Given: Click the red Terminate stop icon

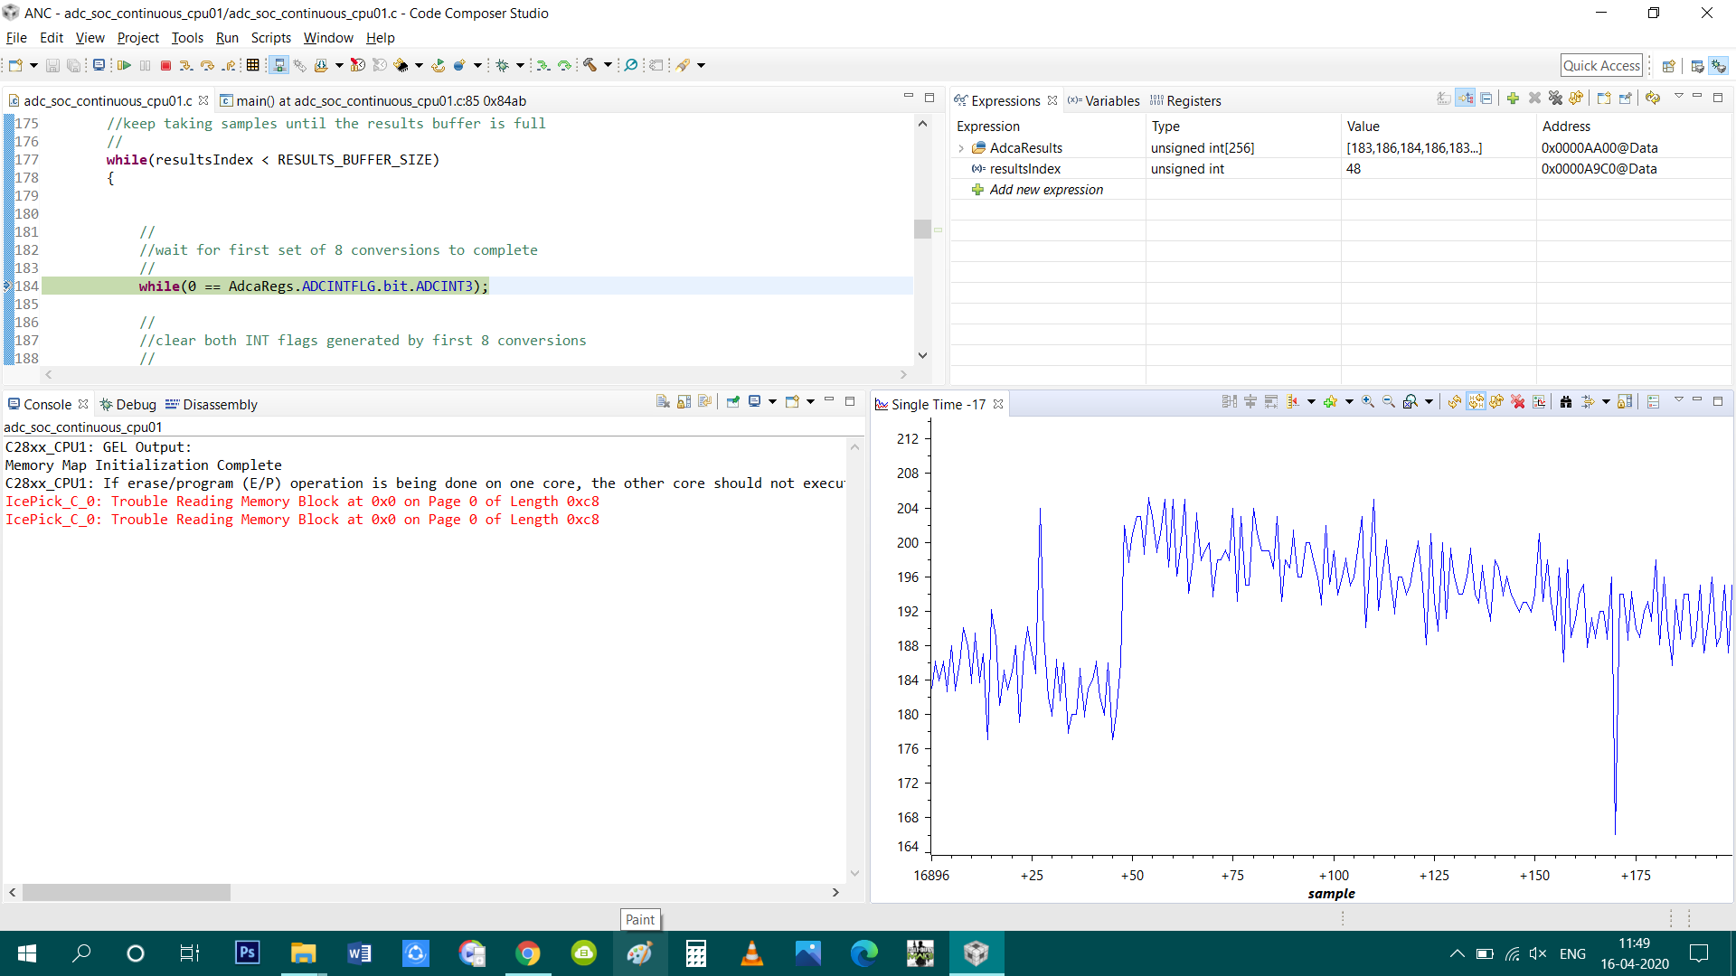Looking at the screenshot, I should [165, 65].
